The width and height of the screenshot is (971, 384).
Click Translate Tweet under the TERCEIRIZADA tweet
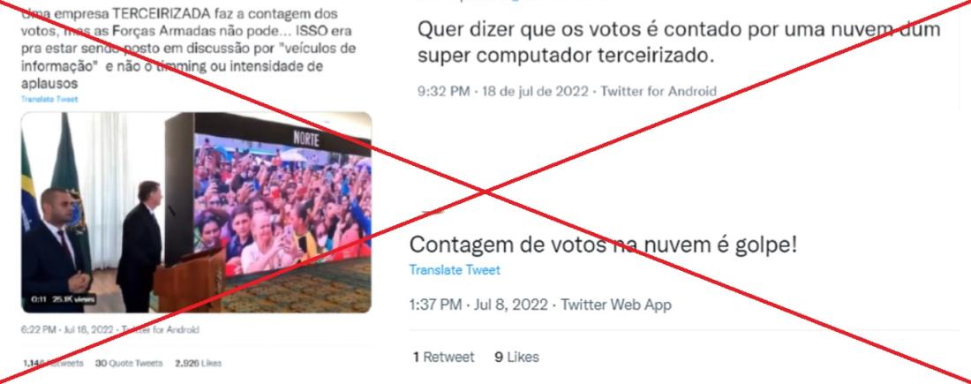click(x=49, y=99)
